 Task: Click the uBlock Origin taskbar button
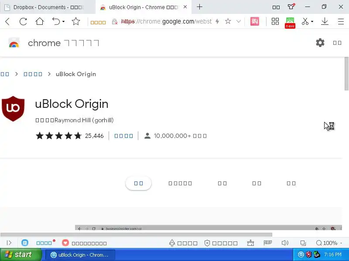click(80, 255)
